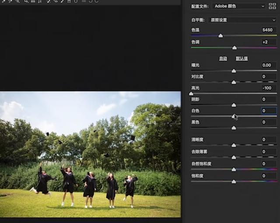Open the preferences list icon in the toolbar

[84, 1]
